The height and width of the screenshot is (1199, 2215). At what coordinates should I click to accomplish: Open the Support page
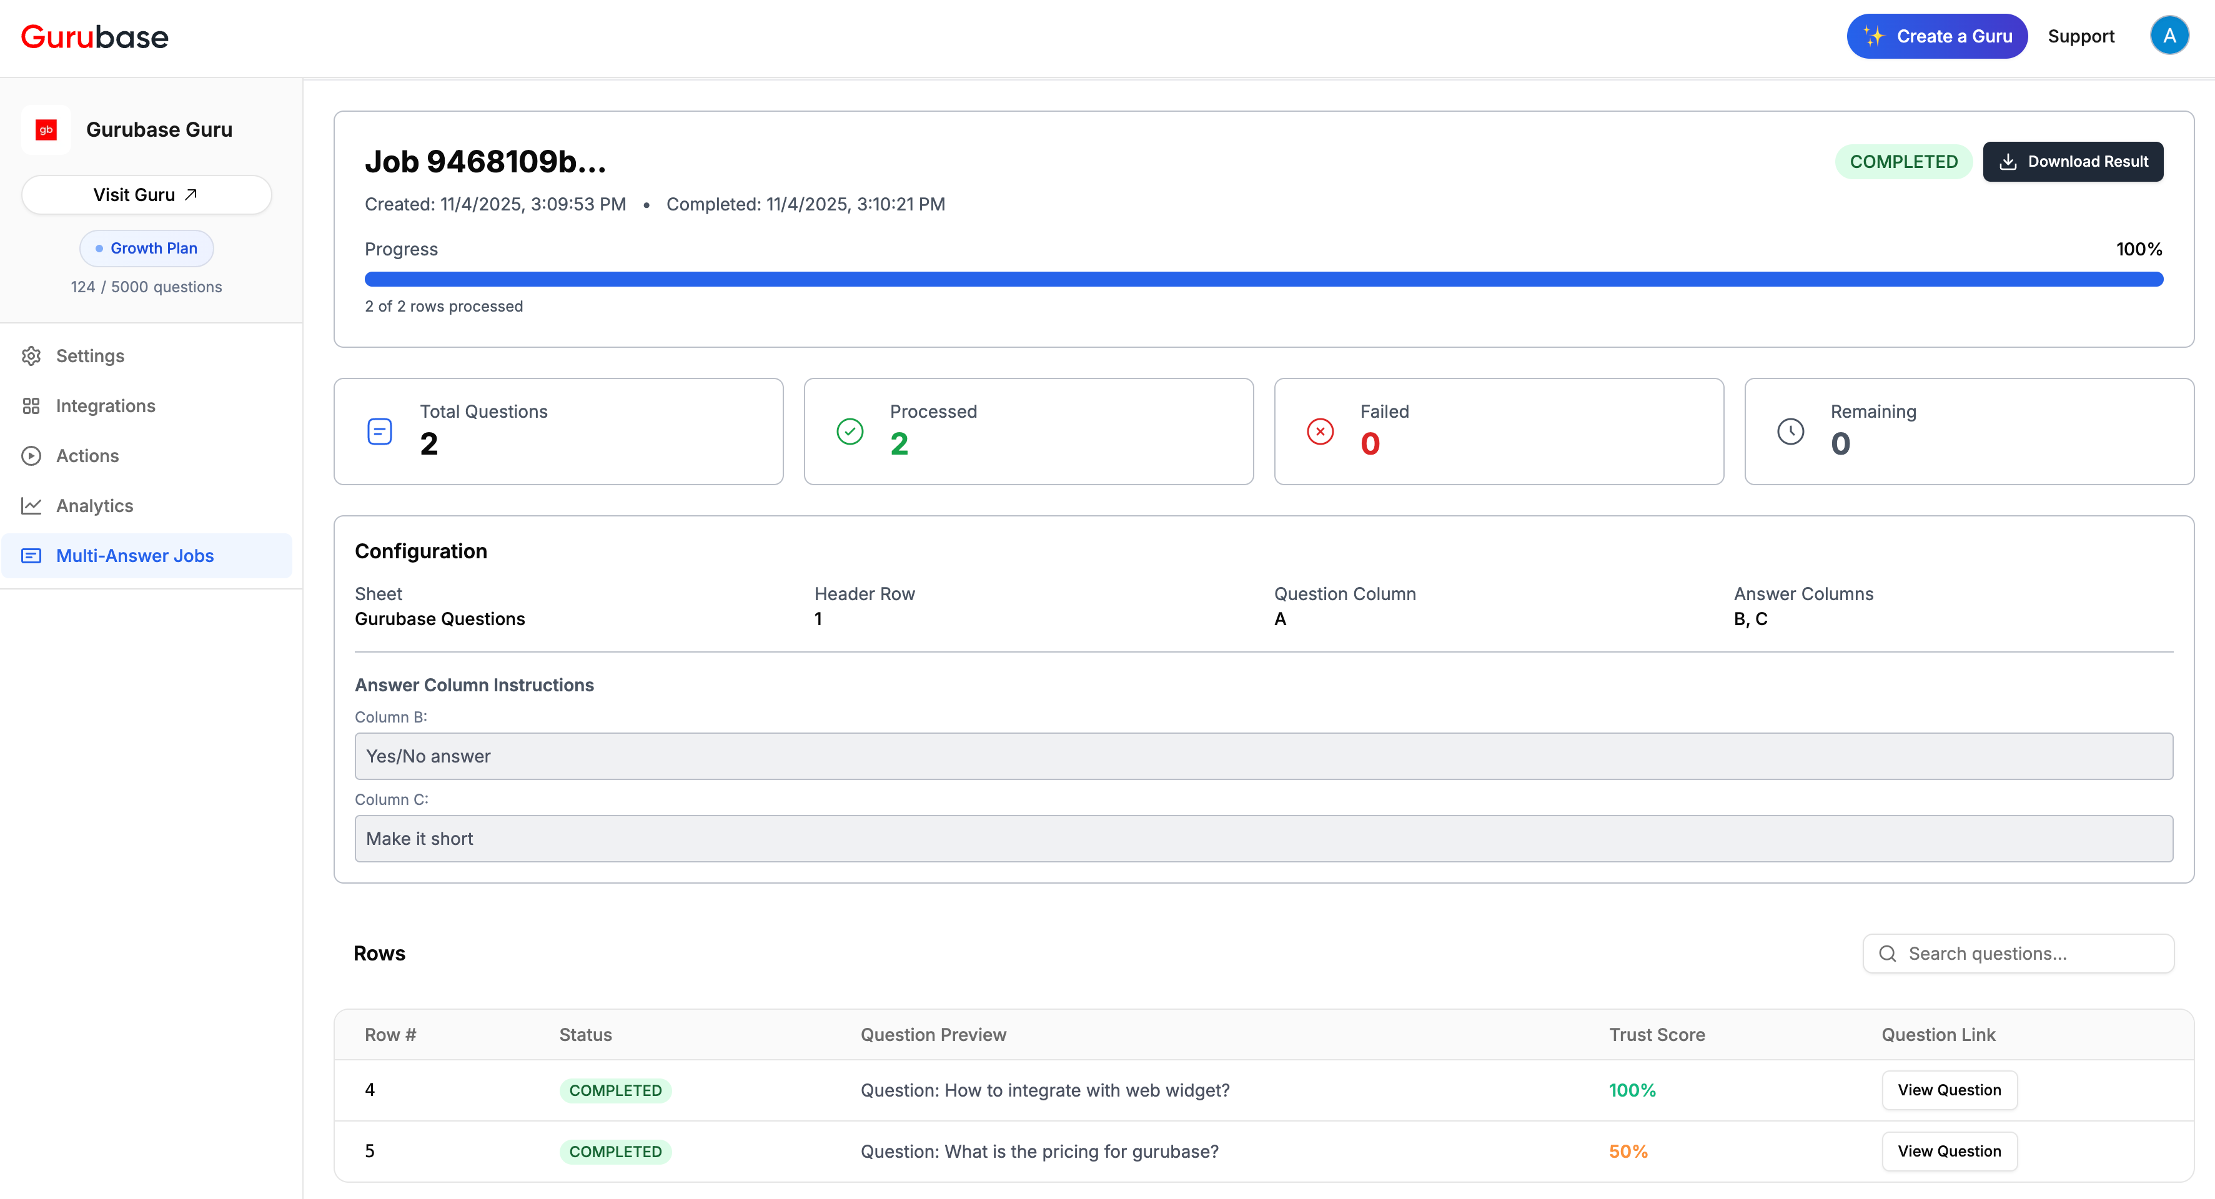click(2081, 36)
